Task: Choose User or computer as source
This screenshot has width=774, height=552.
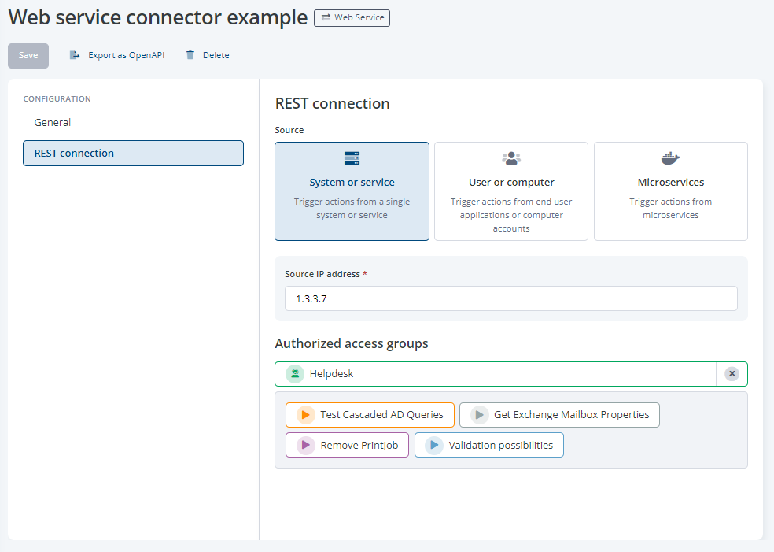Action: coord(511,191)
